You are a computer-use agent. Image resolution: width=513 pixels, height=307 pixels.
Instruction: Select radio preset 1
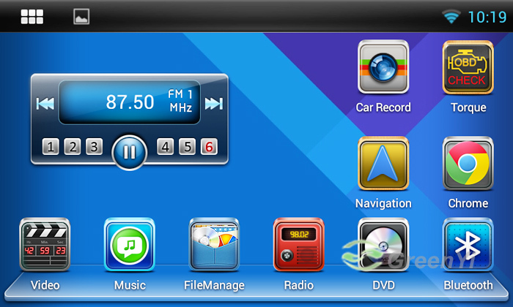(50, 147)
